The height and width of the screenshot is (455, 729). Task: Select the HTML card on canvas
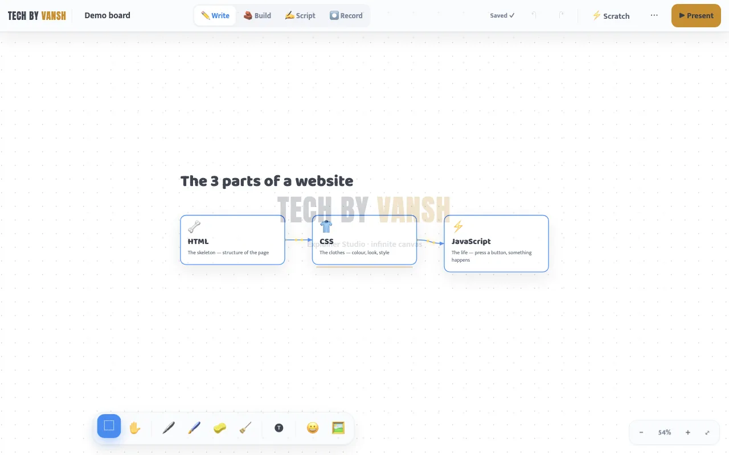[232, 239]
